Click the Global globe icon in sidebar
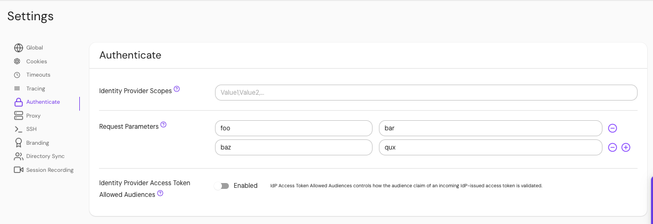The image size is (653, 224). 19,47
